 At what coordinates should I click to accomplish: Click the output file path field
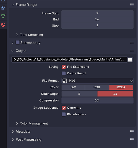coord(69,59)
